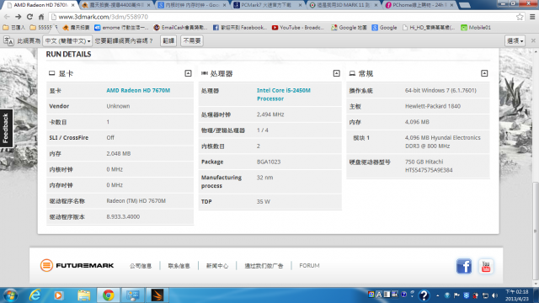Click the translate button
The height and width of the screenshot is (303, 539).
(x=168, y=41)
